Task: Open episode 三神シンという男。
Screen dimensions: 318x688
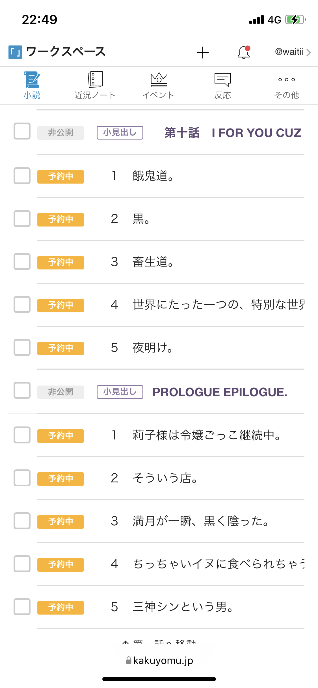Action: pos(183,607)
